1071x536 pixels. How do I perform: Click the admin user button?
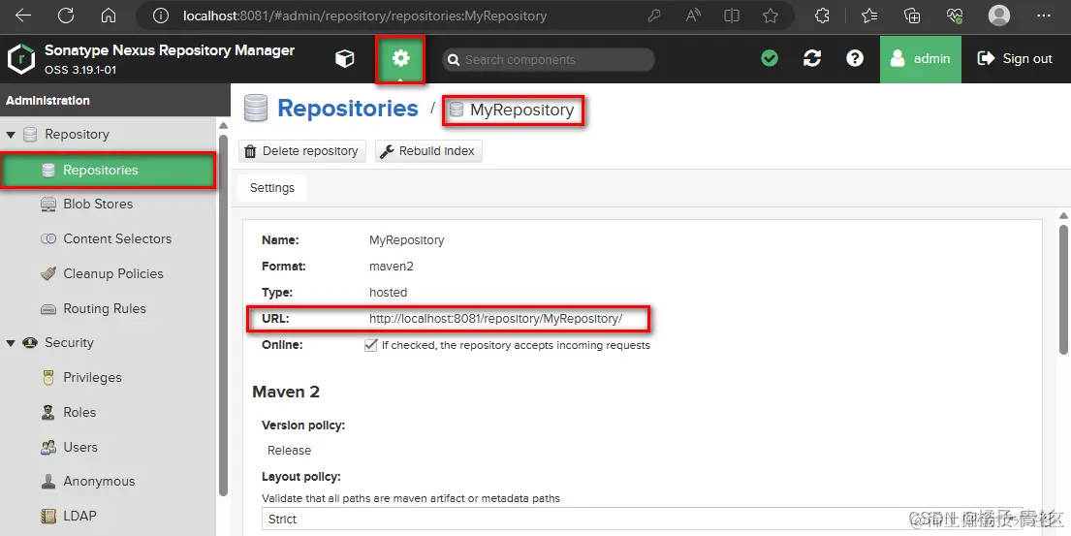pyautogui.click(x=920, y=59)
